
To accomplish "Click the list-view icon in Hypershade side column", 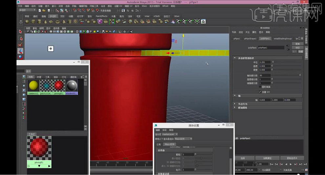I will tap(24, 82).
